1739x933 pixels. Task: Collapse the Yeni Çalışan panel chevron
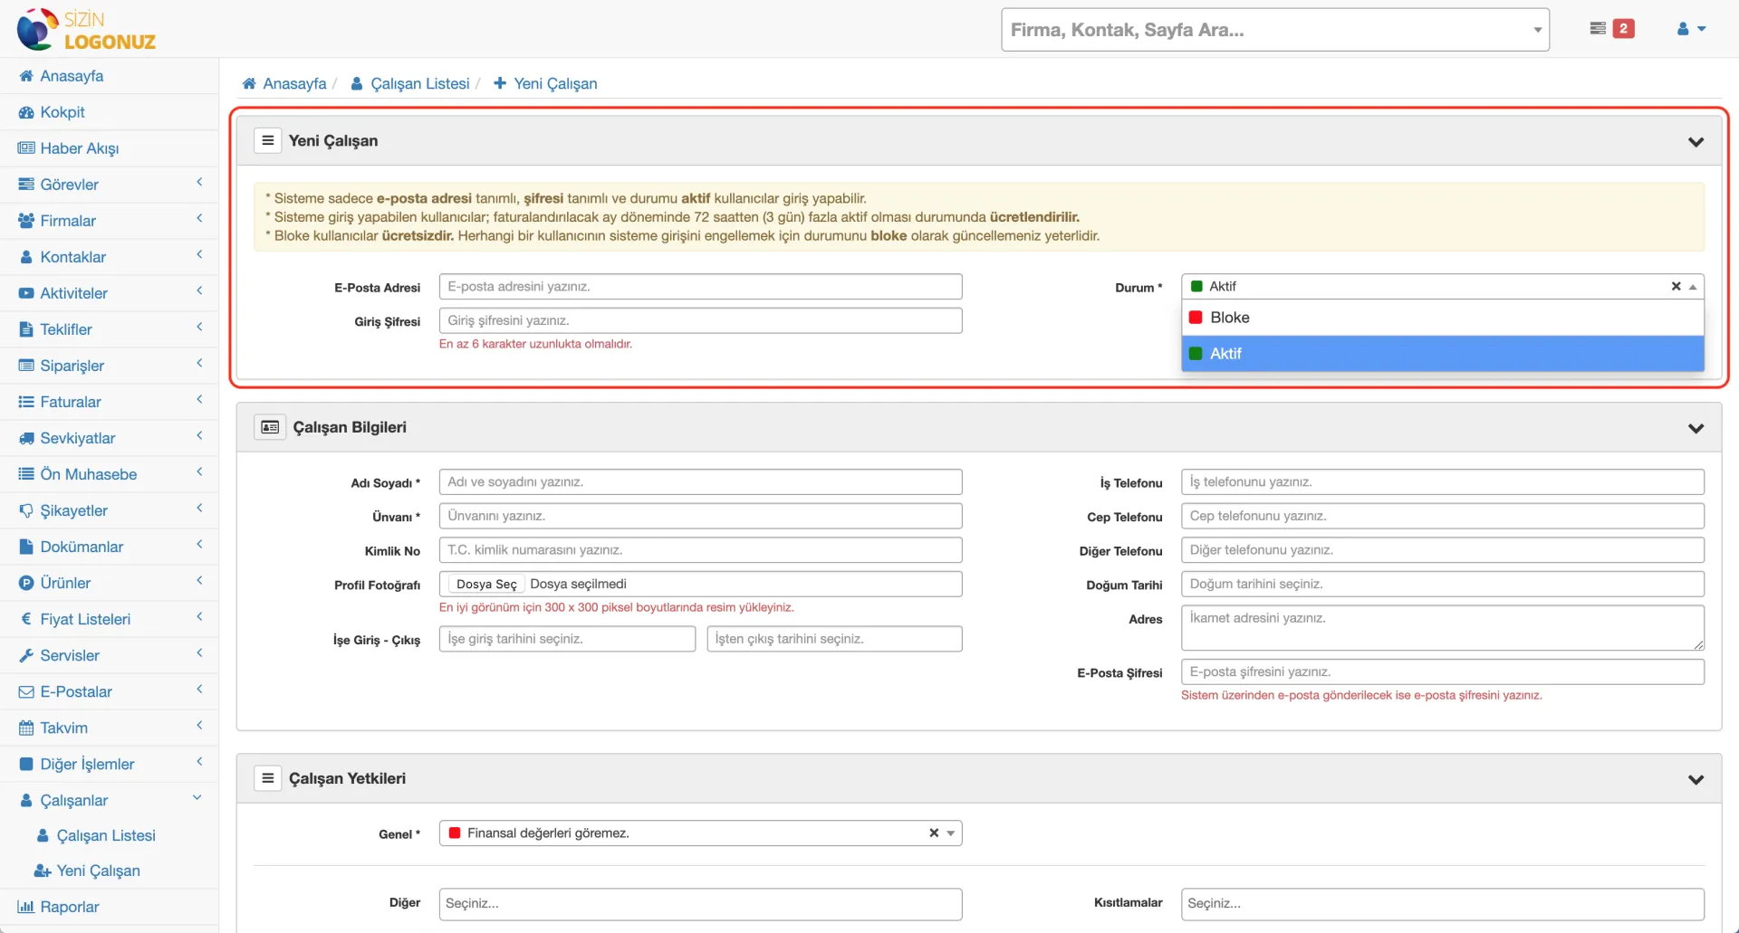1696,142
